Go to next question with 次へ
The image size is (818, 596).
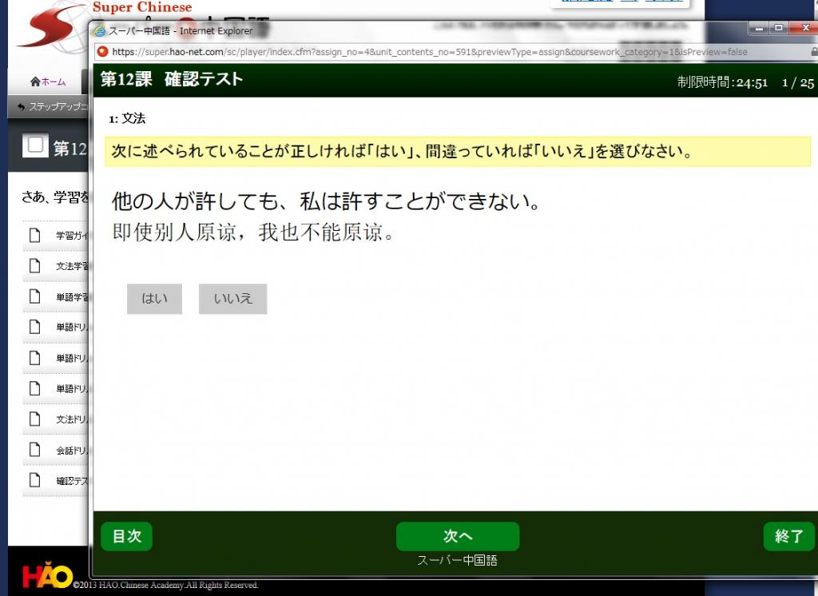[458, 536]
